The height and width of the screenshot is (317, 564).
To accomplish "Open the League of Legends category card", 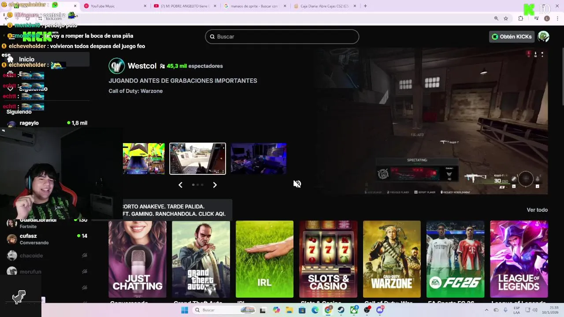I will [519, 259].
